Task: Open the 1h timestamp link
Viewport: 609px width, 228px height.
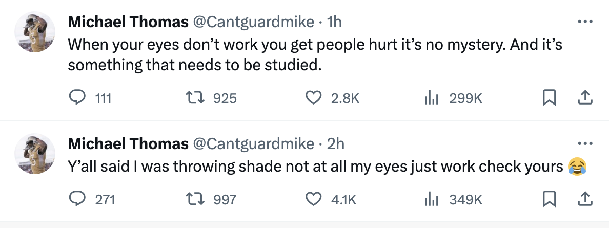Action: [x=334, y=22]
